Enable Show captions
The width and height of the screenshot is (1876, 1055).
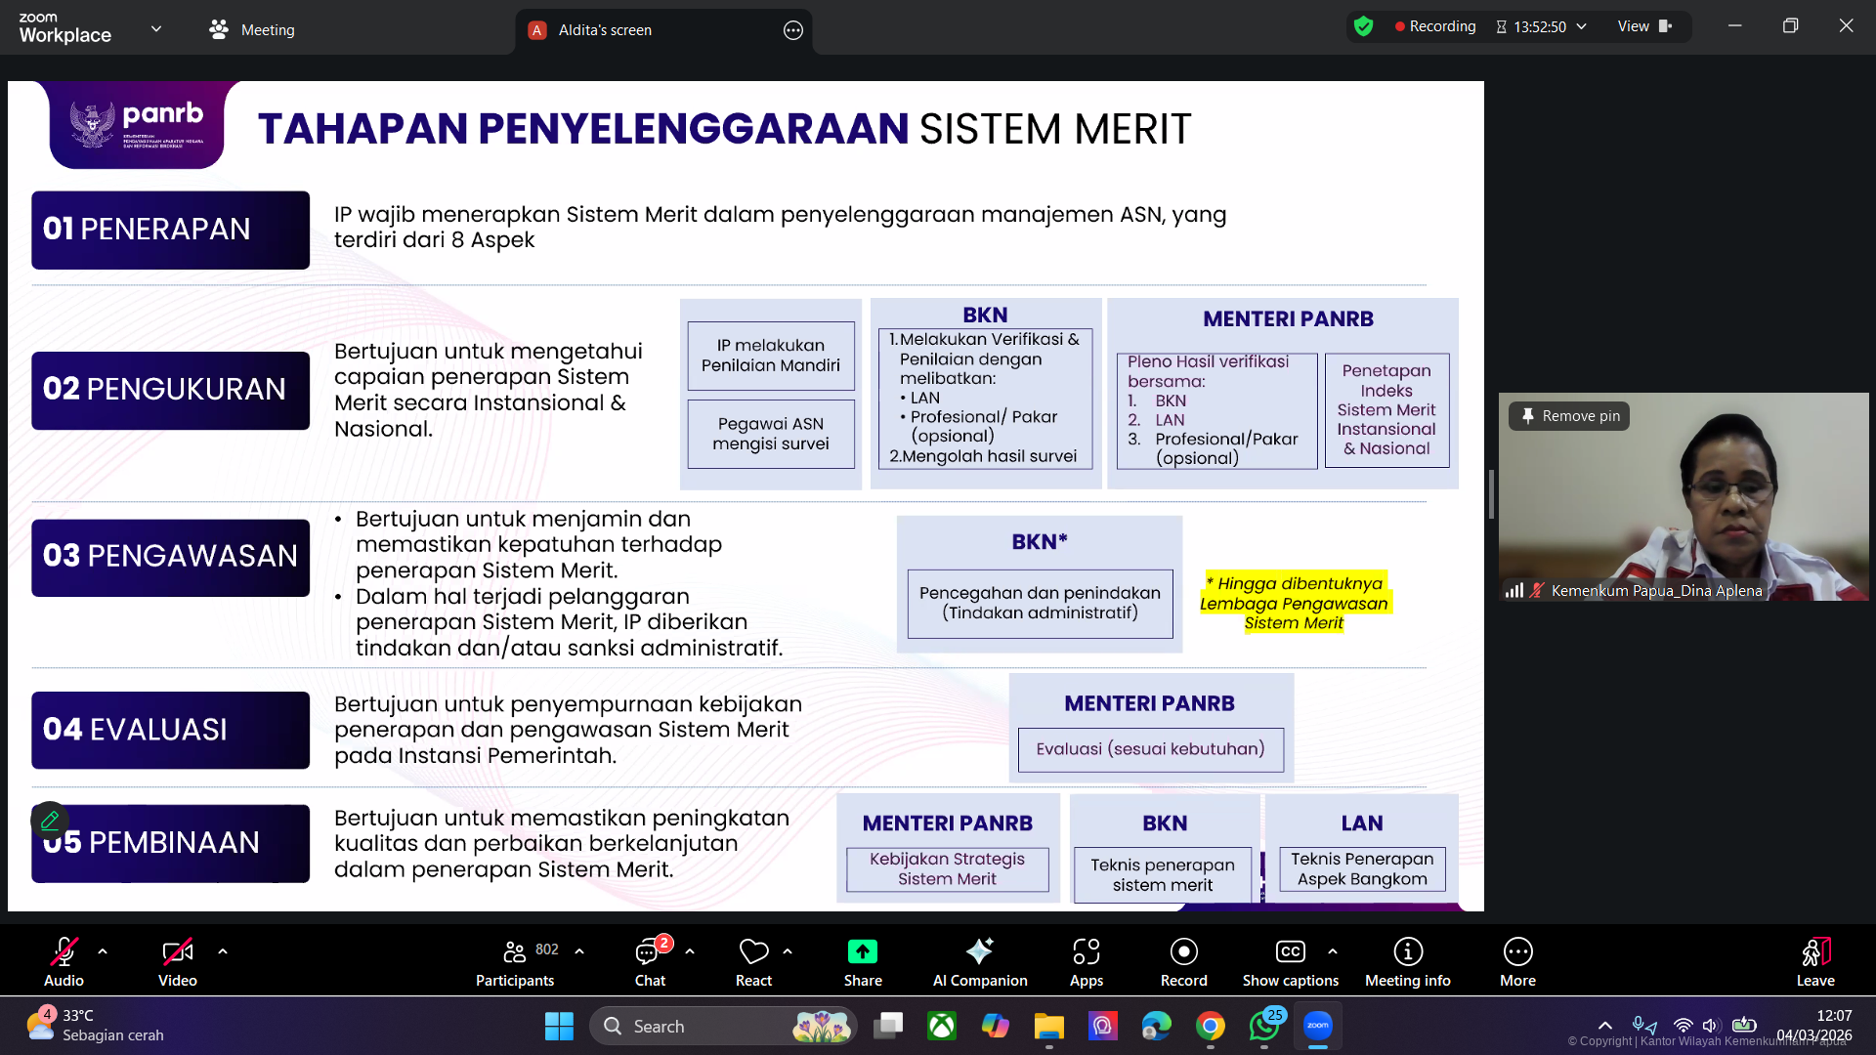pos(1290,960)
